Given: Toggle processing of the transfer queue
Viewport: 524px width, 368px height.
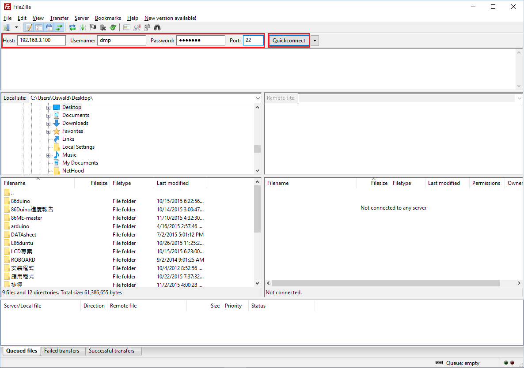Looking at the screenshot, I should click(x=83, y=27).
